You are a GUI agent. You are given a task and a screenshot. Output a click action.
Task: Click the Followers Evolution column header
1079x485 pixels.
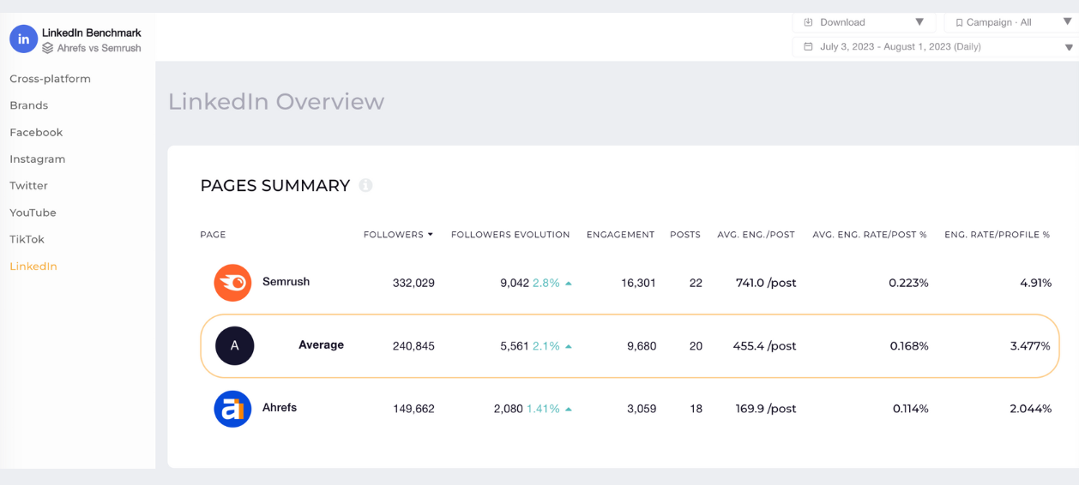click(510, 235)
